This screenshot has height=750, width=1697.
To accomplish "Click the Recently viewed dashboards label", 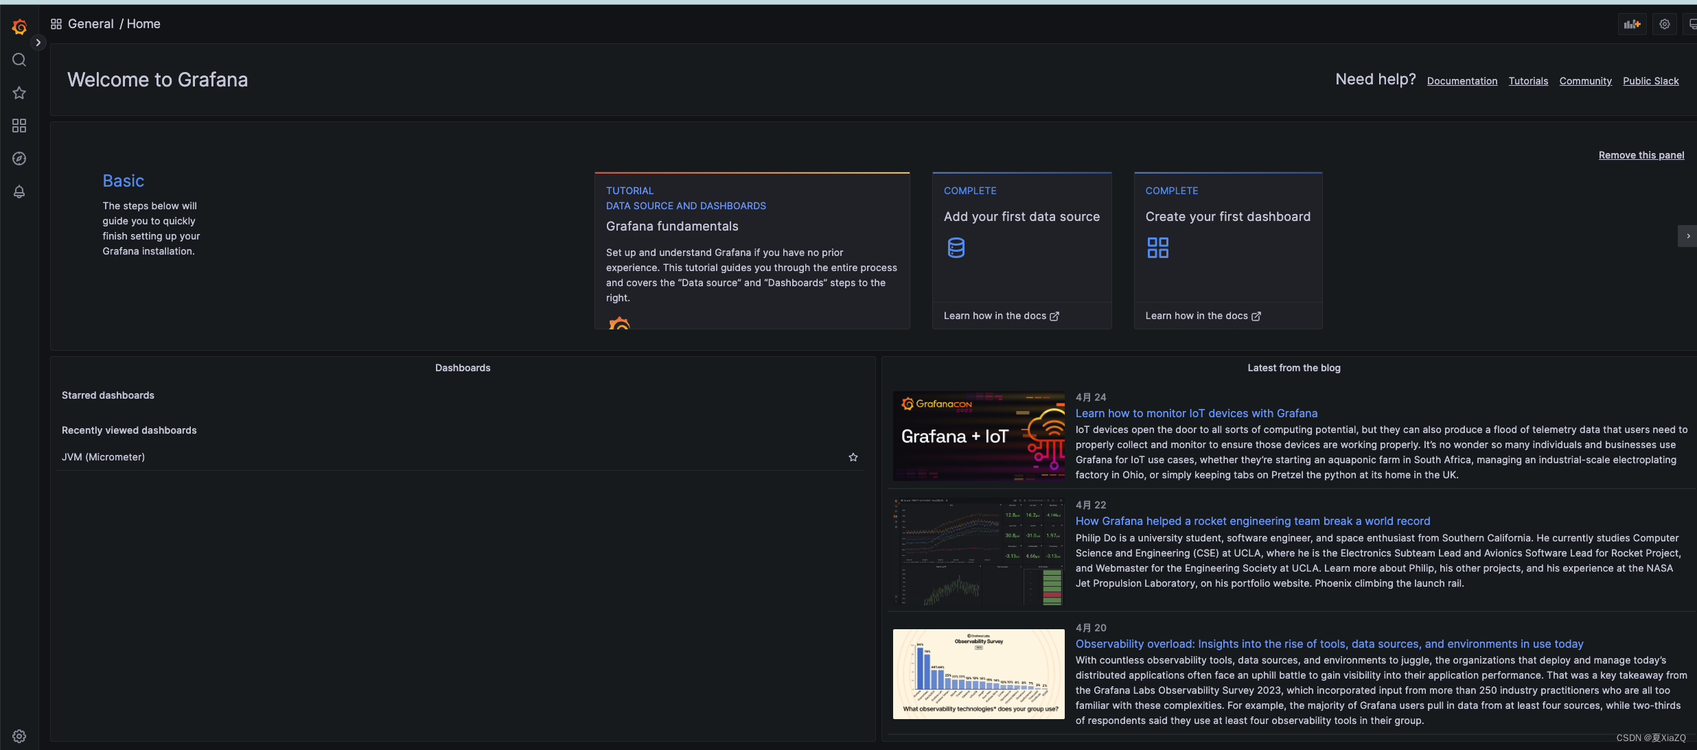I will point(129,430).
